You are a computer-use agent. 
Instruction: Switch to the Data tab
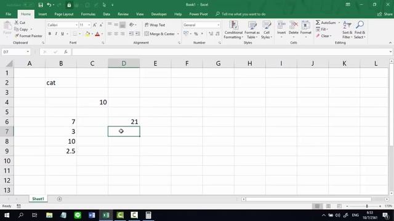pyautogui.click(x=107, y=14)
